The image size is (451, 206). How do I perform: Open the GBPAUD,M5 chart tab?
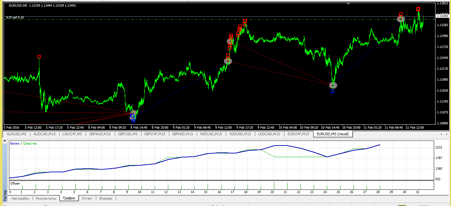[100, 134]
